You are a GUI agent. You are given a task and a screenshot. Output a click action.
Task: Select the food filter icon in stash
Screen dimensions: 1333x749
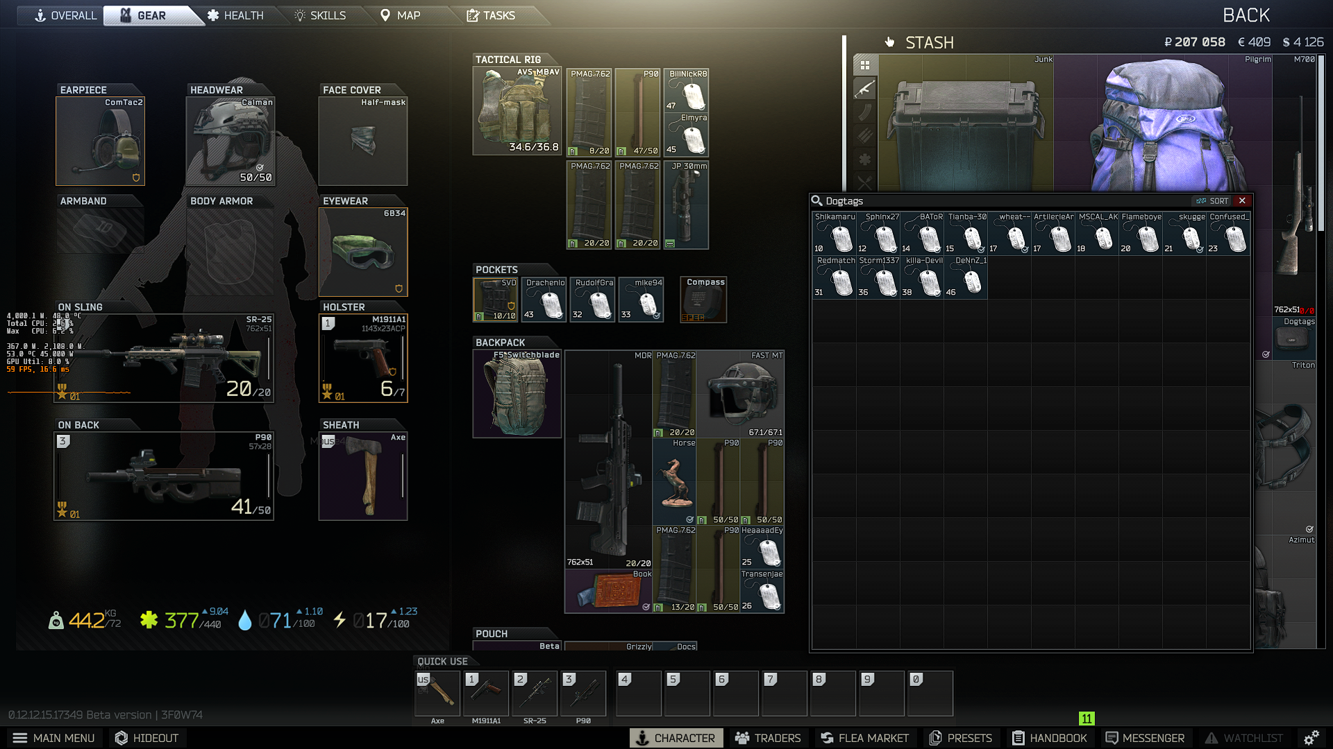[865, 182]
